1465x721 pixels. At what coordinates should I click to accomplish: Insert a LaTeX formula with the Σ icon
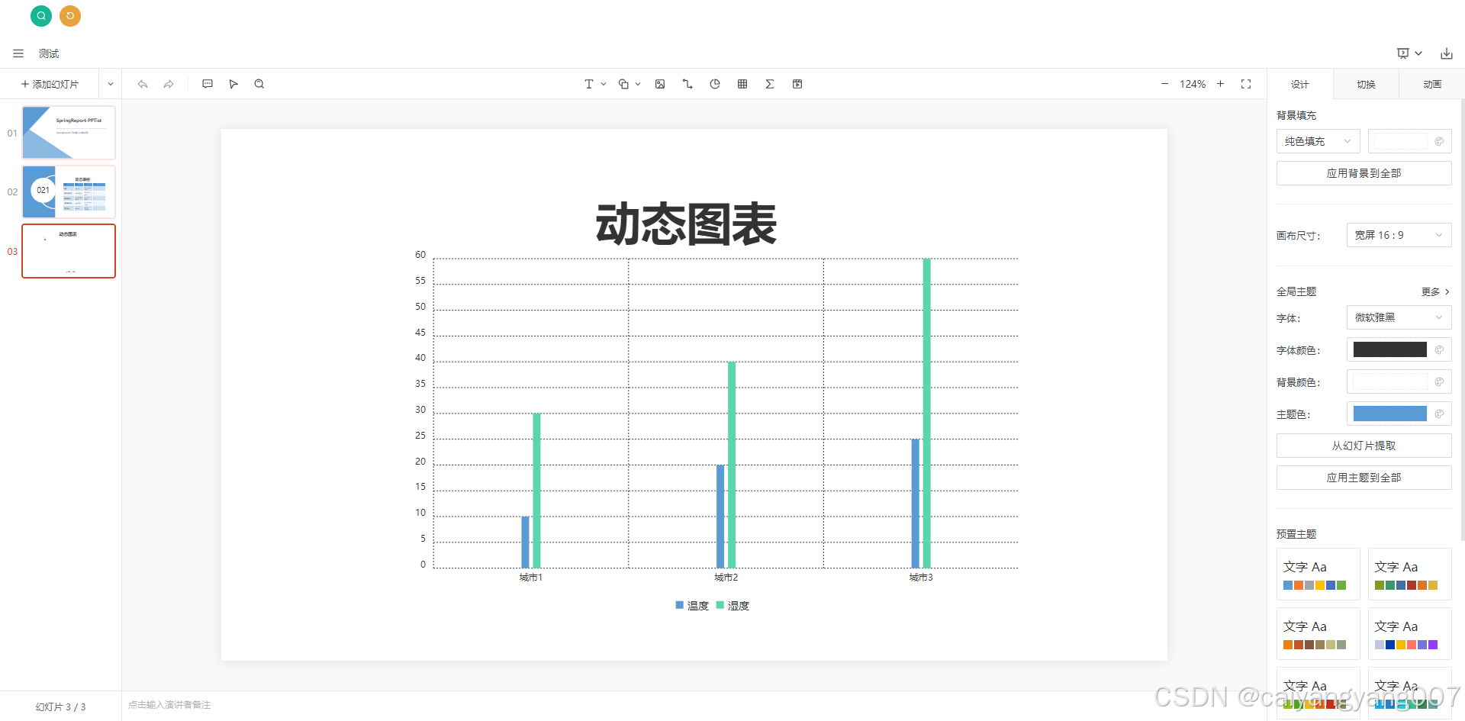(x=769, y=84)
